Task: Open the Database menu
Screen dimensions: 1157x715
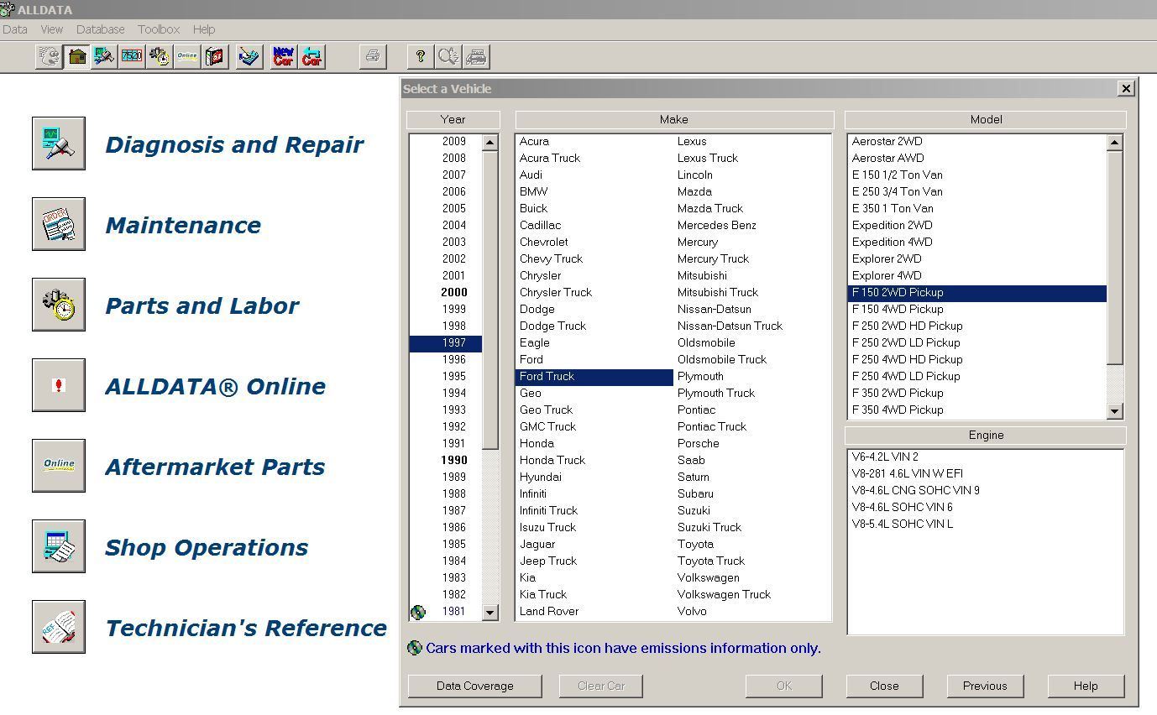Action: pyautogui.click(x=100, y=29)
